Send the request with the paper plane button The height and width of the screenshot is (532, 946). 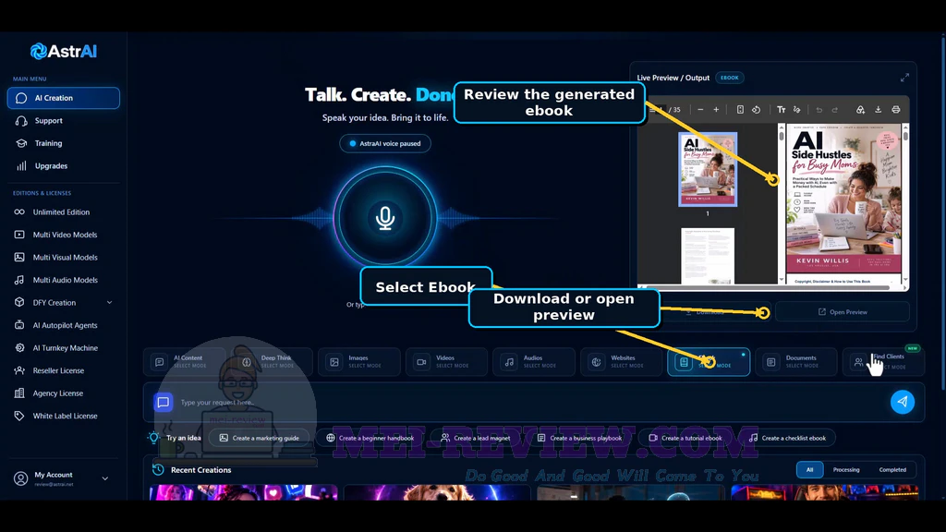tap(903, 402)
